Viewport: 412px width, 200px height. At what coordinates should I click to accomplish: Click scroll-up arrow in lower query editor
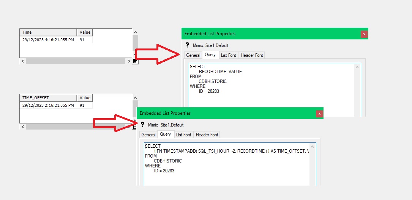313,147
